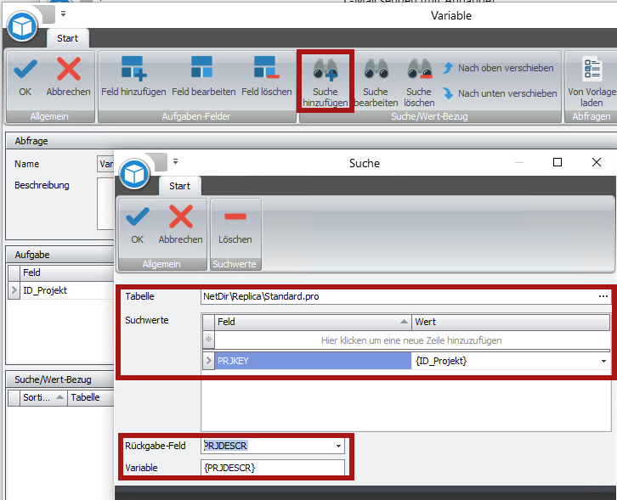Open Suche bearbeiten tool
The image size is (617, 500).
[x=376, y=81]
